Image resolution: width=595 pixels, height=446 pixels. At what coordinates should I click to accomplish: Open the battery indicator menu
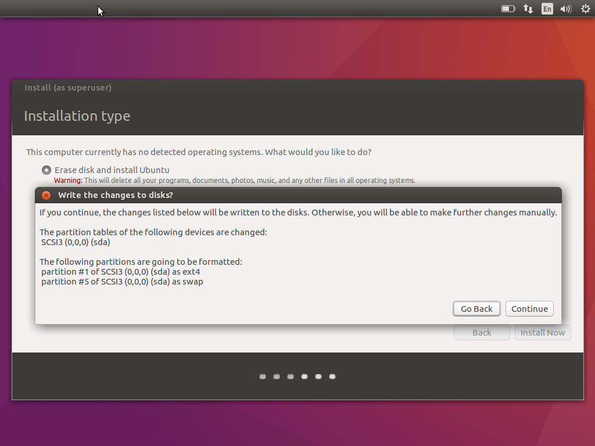point(508,8)
